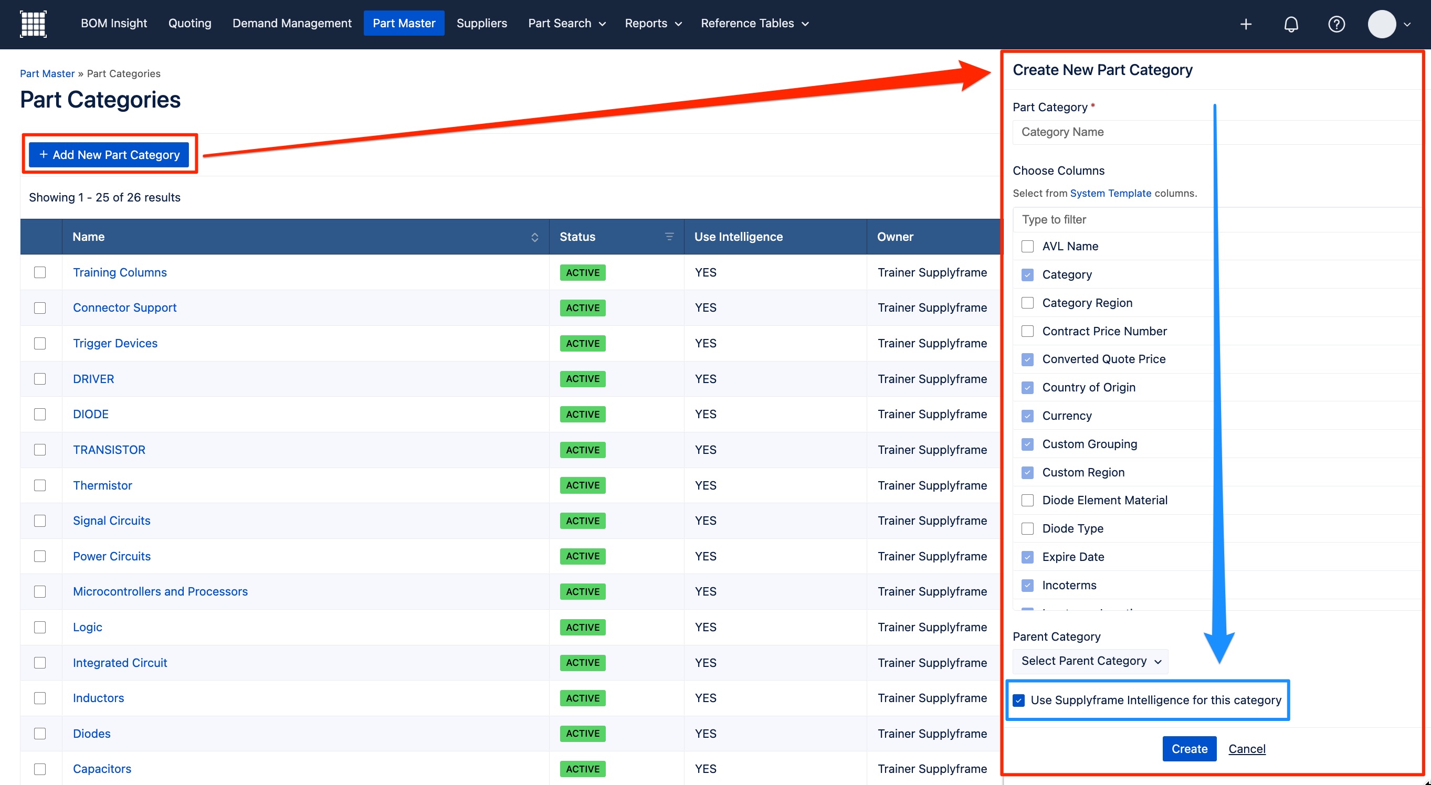Open the Power Circuits category
Image resolution: width=1431 pixels, height=785 pixels.
pyautogui.click(x=112, y=556)
